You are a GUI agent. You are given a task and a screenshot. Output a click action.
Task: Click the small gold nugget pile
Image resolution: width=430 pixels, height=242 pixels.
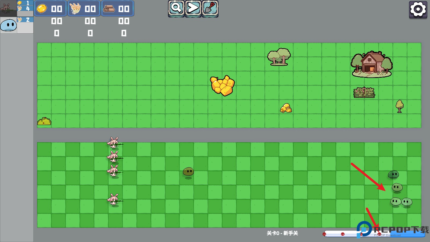click(x=286, y=108)
